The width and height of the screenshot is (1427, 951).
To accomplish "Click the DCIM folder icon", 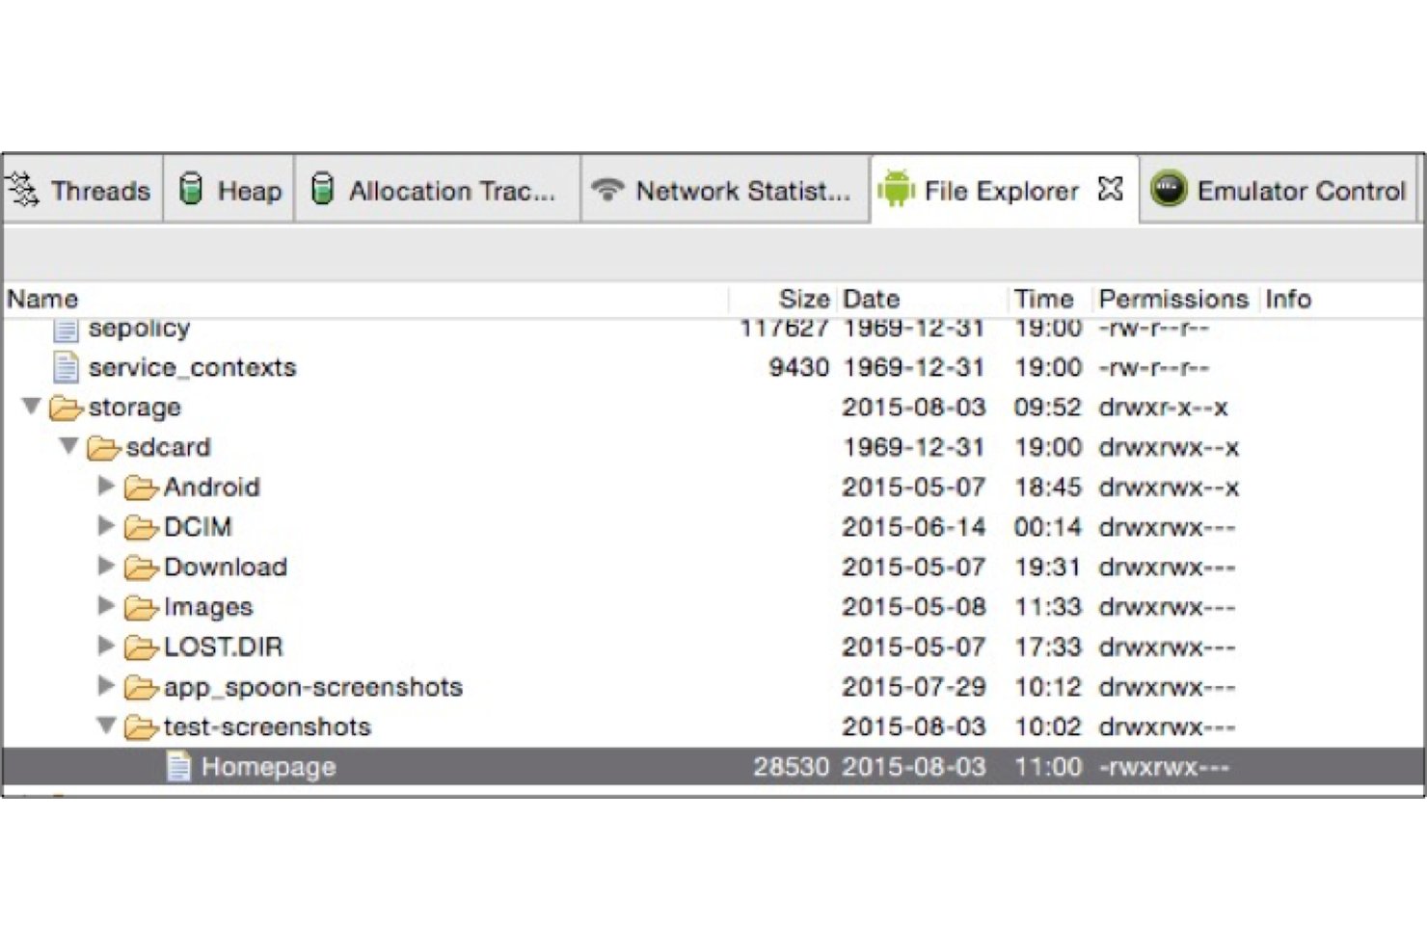I will [x=141, y=528].
